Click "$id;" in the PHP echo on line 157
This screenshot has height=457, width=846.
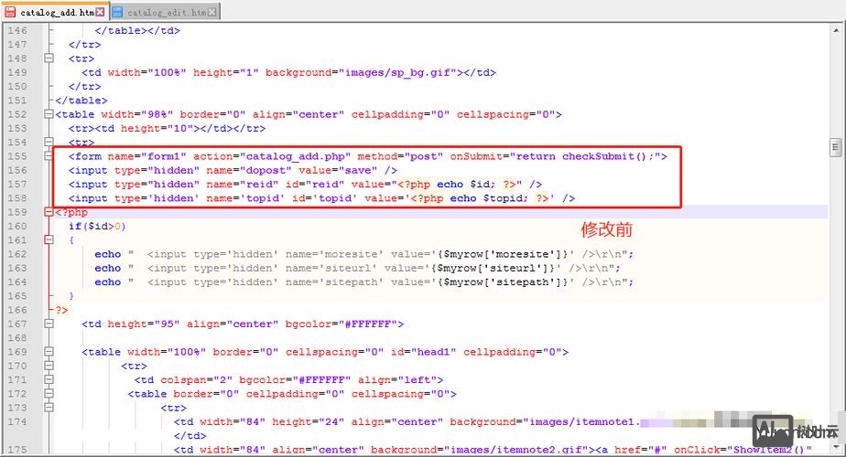pos(483,185)
